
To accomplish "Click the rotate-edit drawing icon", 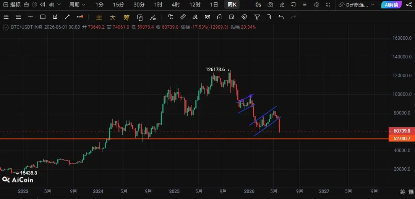I will coord(140,18).
